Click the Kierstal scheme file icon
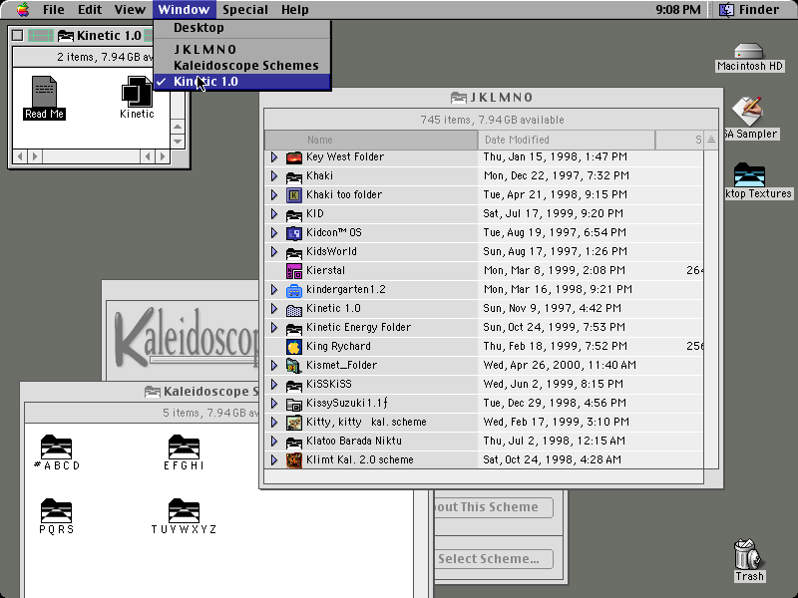798x598 pixels. [x=294, y=271]
